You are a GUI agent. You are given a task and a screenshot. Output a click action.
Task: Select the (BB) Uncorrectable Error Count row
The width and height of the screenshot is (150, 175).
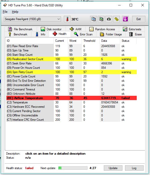tap(71, 85)
